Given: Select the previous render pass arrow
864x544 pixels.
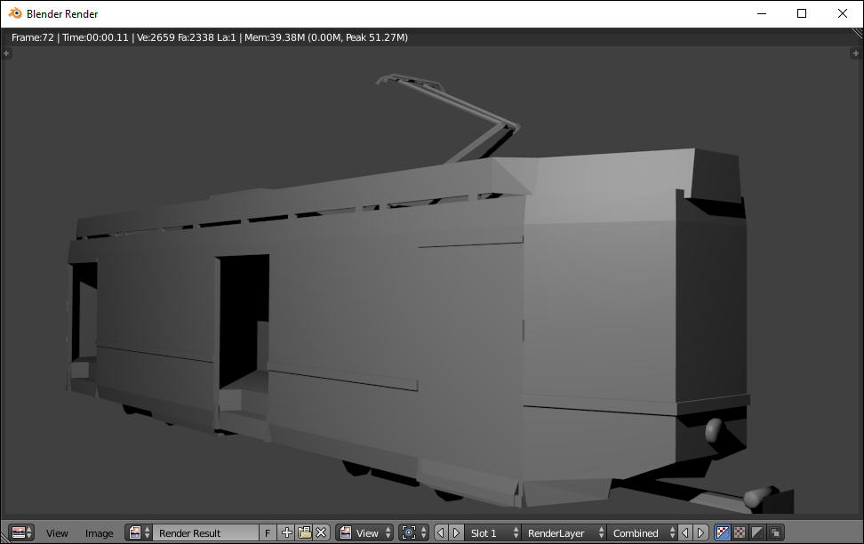Looking at the screenshot, I should coord(685,533).
